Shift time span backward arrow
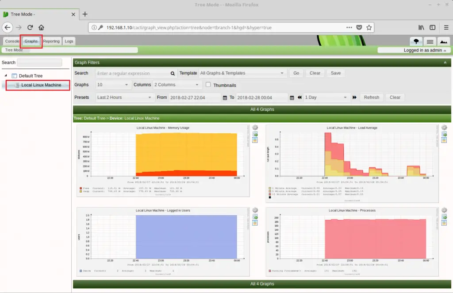The image size is (453, 293). [299, 98]
